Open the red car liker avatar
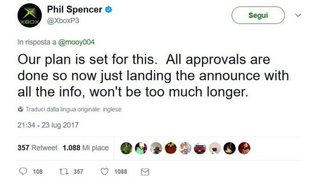Screen dimensions: 321x177 click(200, 148)
